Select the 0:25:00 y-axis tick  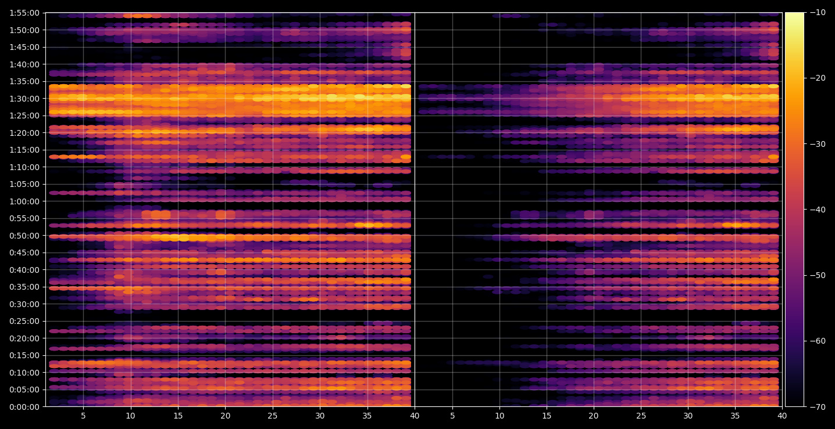click(24, 321)
